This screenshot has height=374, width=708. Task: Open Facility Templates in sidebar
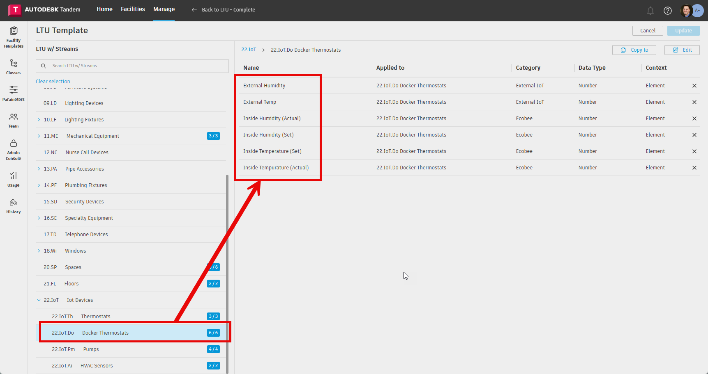click(14, 37)
